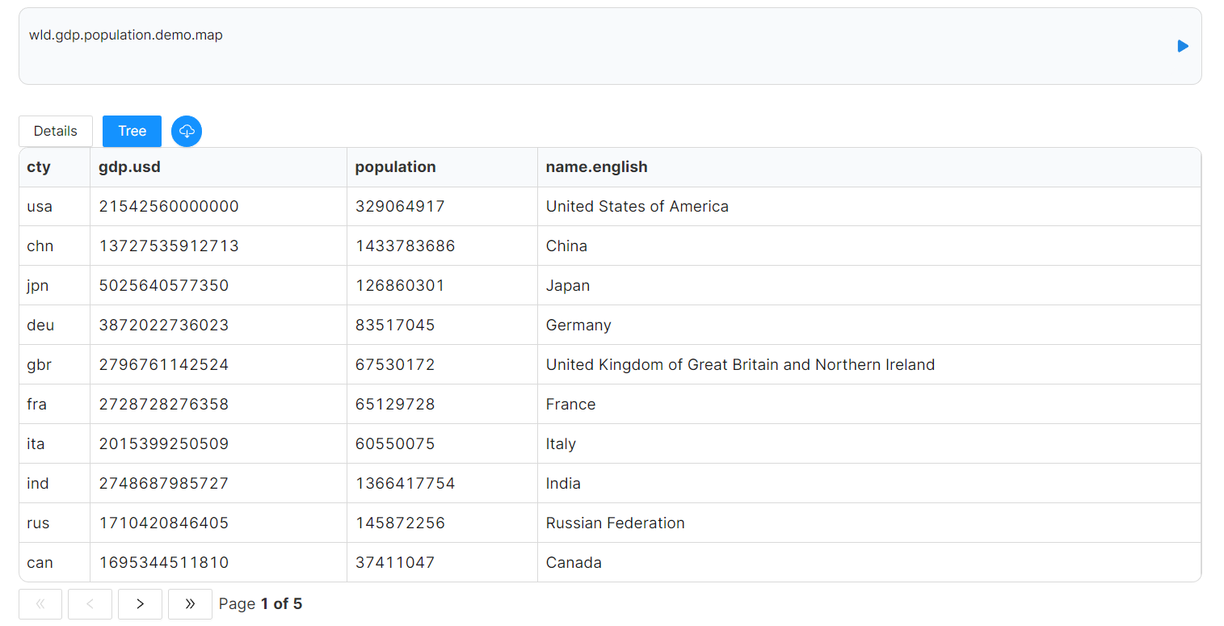Select the France name cell
The height and width of the screenshot is (626, 1224).
click(869, 405)
